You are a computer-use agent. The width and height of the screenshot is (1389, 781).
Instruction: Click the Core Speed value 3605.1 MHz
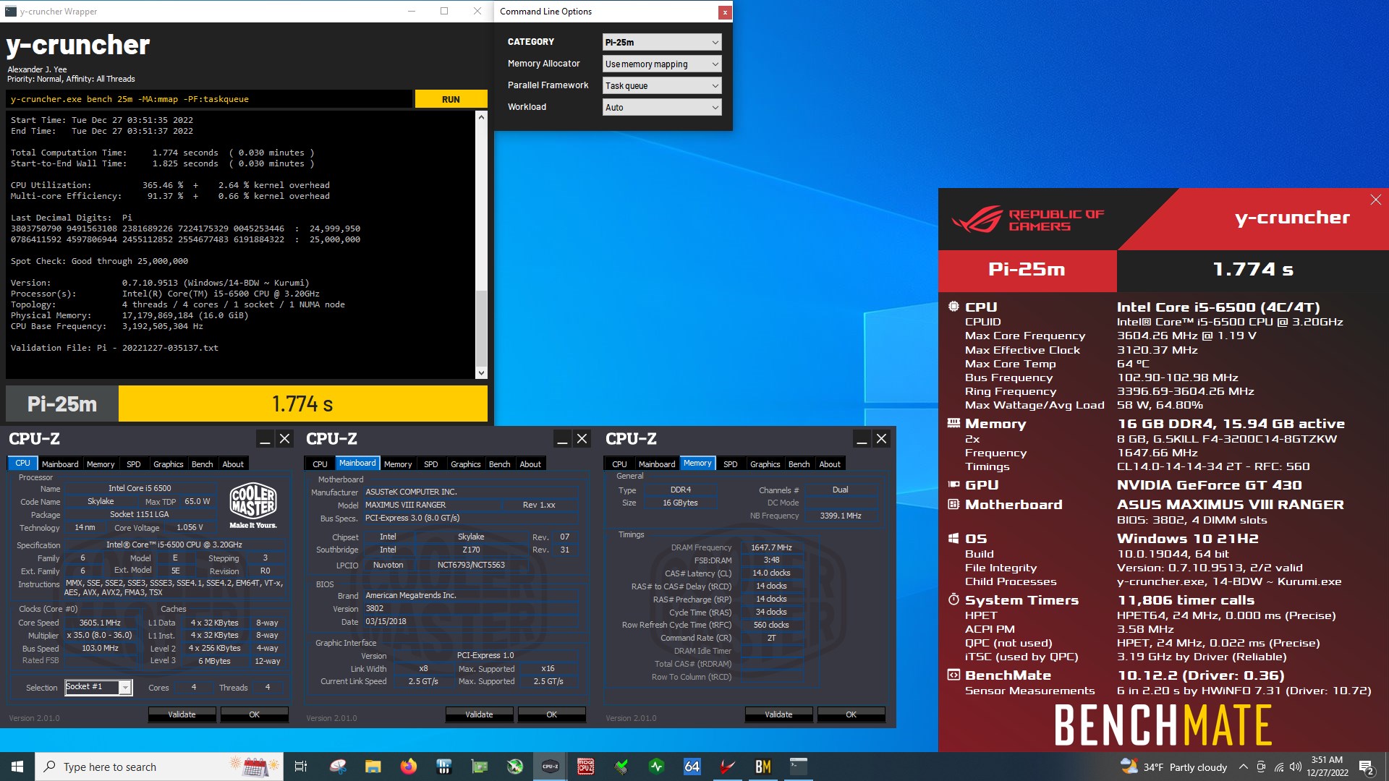[x=100, y=623]
